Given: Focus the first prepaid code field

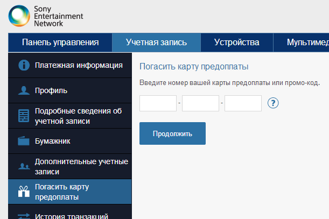Looking at the screenshot, I should click(158, 103).
